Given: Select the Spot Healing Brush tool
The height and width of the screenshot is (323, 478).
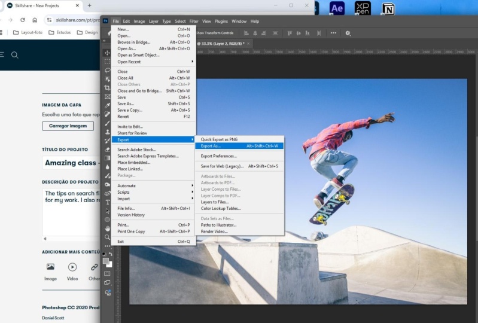Looking at the screenshot, I should point(107,114).
